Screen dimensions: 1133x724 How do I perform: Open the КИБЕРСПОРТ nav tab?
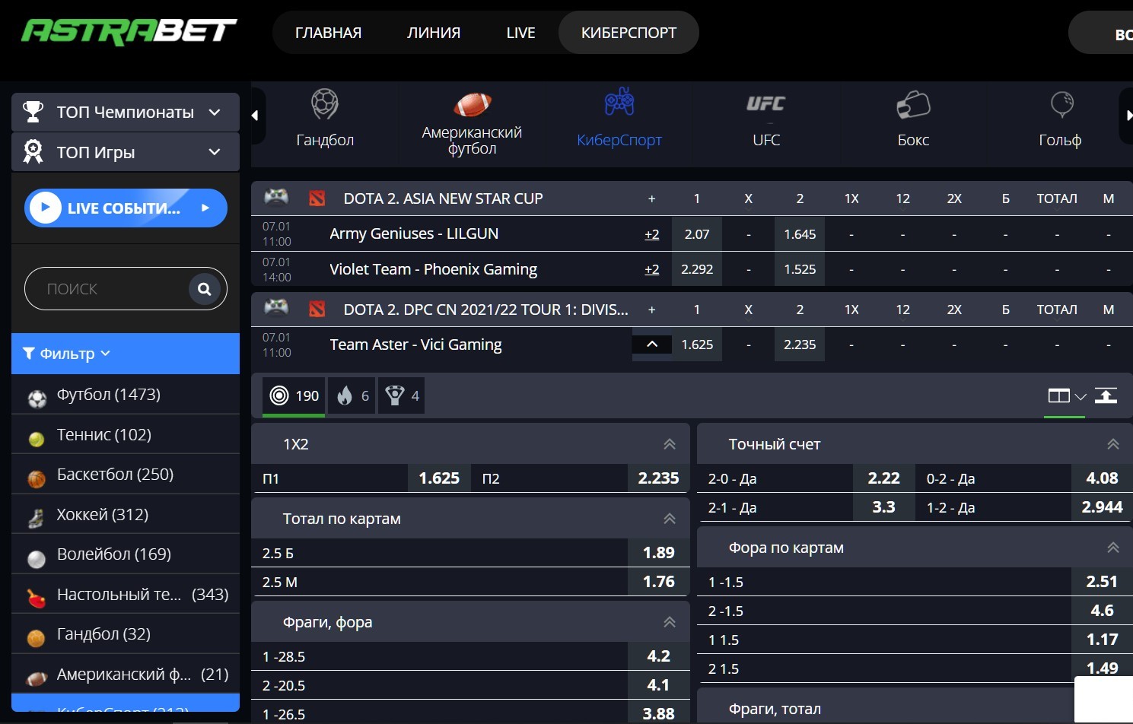pos(629,33)
